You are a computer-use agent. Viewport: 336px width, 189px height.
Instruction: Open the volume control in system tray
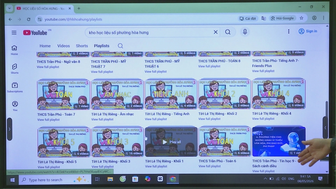tap(284, 179)
